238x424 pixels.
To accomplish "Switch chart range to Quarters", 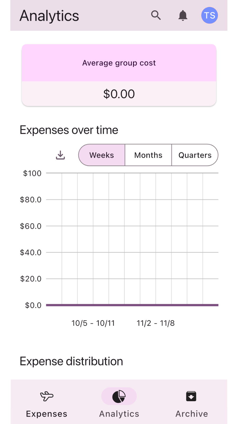I will 195,155.
